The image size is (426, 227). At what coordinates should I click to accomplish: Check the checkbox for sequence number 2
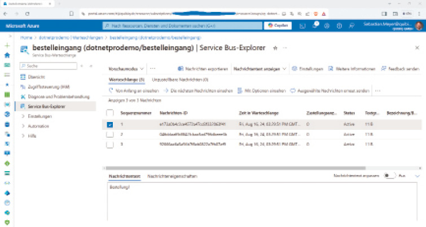click(110, 134)
